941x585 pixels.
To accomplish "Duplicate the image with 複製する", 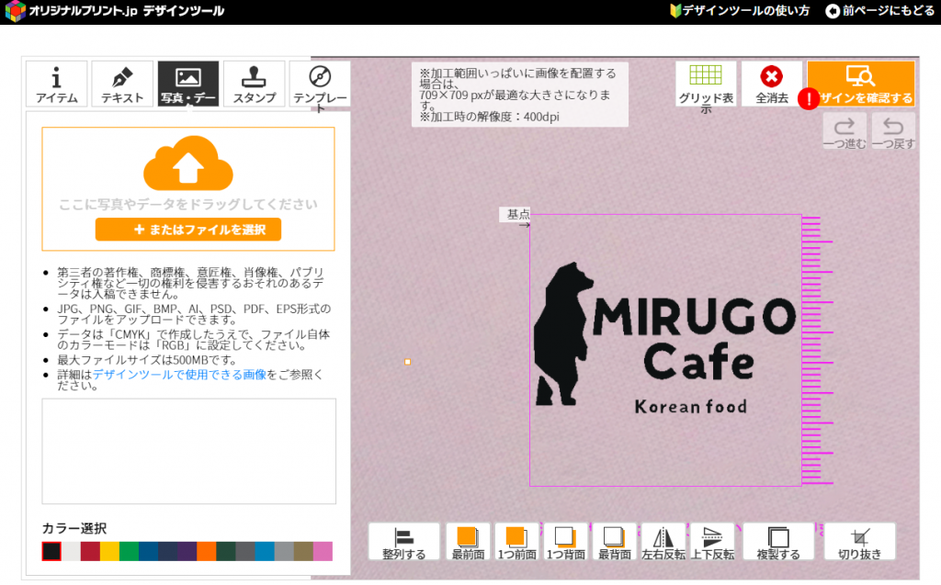I will pyautogui.click(x=778, y=543).
